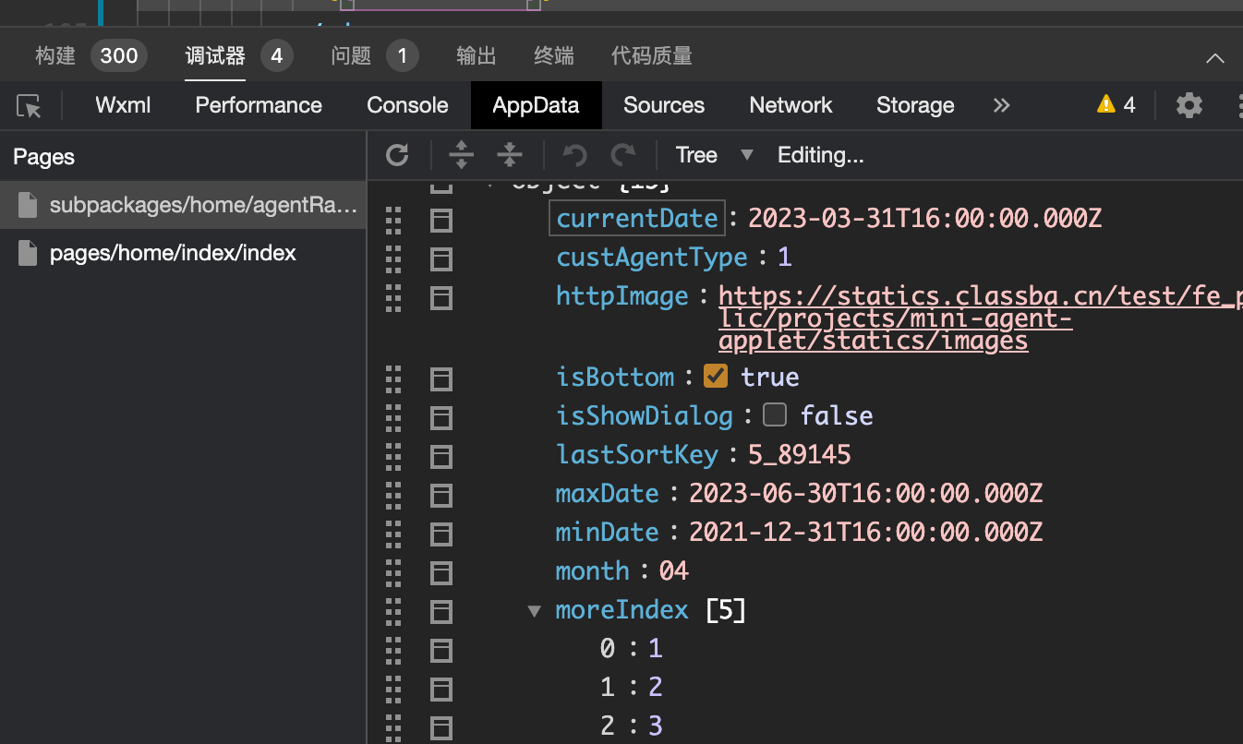Switch to the 输出 tab
This screenshot has height=744, width=1243.
coord(477,55)
